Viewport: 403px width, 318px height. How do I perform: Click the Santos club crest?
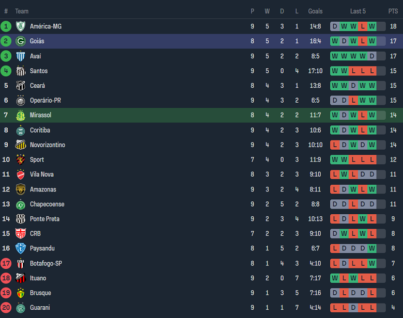(21, 71)
